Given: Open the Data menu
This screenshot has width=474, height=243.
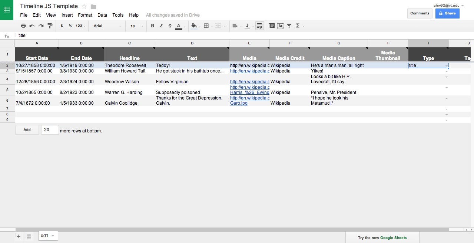Looking at the screenshot, I should (x=102, y=15).
